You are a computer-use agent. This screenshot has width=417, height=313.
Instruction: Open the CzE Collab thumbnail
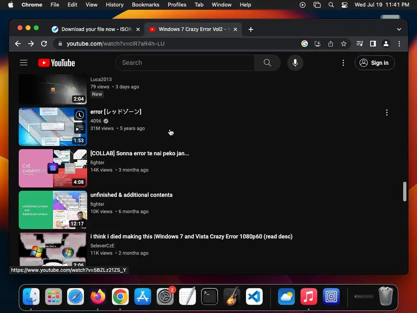[x=53, y=168]
